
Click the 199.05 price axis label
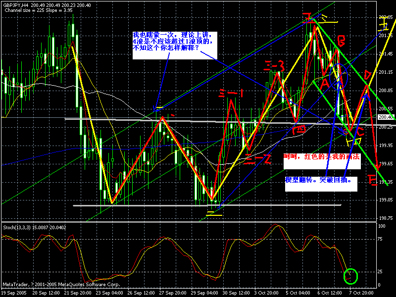point(386,200)
